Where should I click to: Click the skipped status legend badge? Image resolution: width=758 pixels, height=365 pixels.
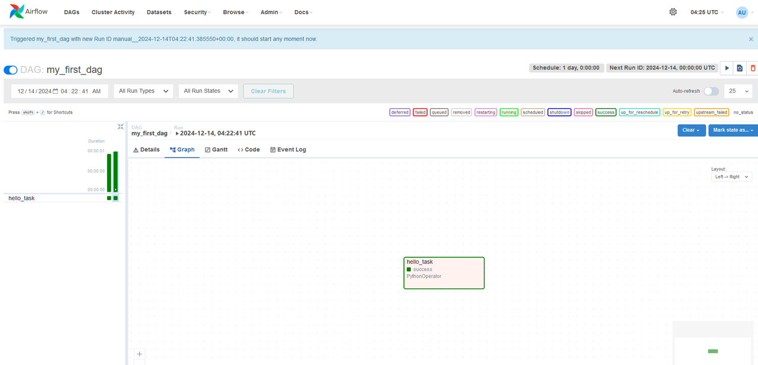583,112
